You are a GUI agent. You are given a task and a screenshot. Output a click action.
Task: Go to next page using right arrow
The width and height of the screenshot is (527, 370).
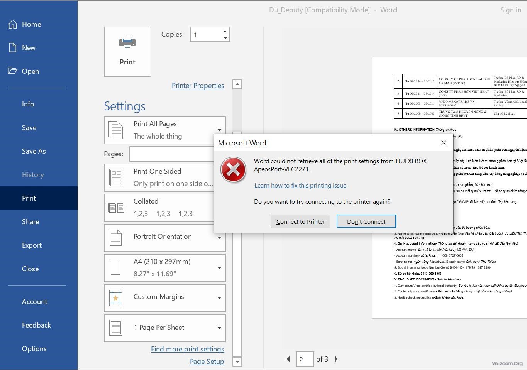pyautogui.click(x=336, y=359)
